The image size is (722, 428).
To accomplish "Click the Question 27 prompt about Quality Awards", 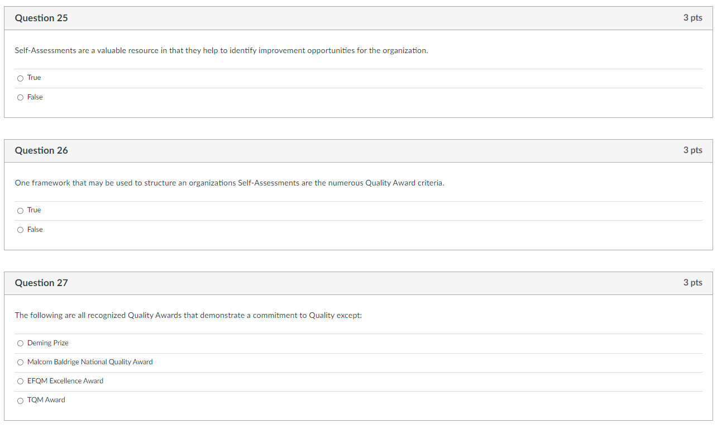I will 188,315.
